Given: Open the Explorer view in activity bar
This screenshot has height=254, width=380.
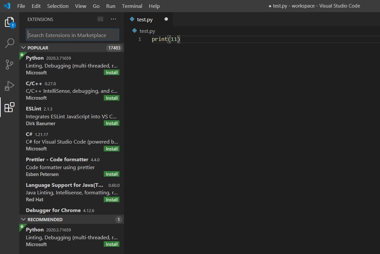Looking at the screenshot, I should [x=9, y=22].
